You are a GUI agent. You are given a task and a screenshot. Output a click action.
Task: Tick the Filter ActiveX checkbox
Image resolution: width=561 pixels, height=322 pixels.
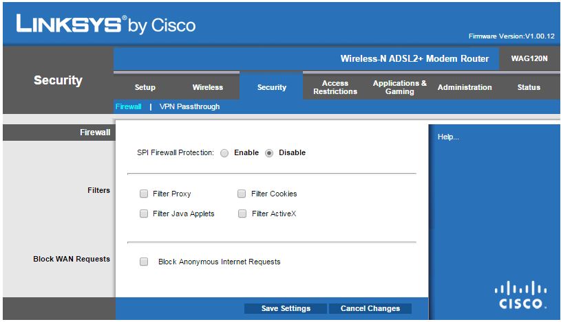(242, 214)
